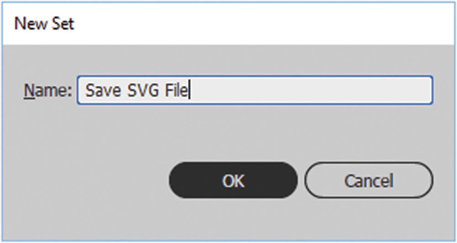Accept the "Save SVG File" name using OK
The width and height of the screenshot is (457, 243).
pyautogui.click(x=233, y=180)
